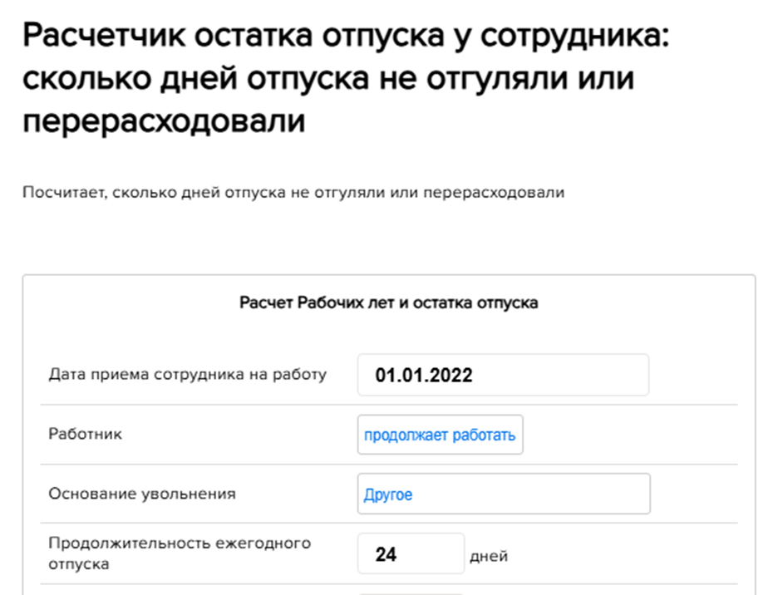
Task: Click the "Основание увольнения" label
Action: pos(142,494)
